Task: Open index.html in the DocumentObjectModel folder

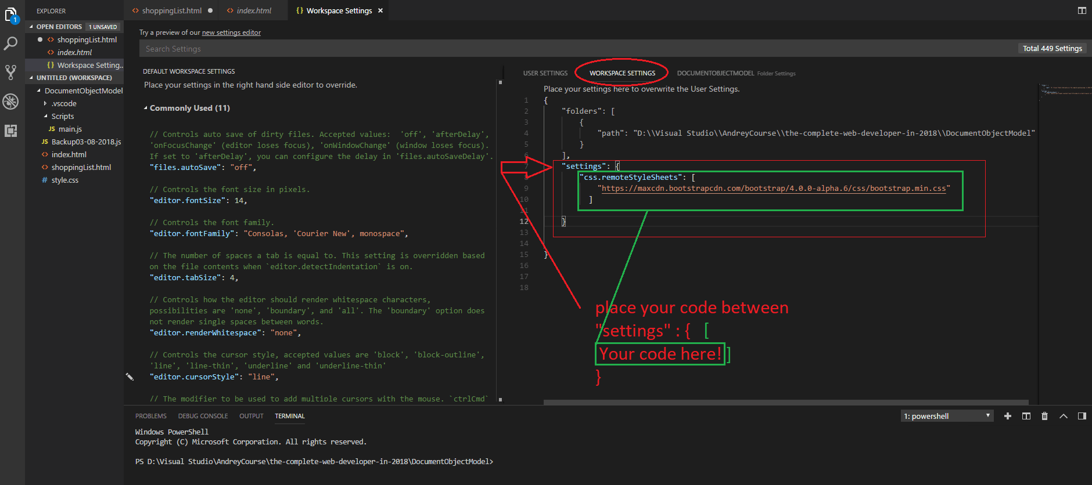Action: click(74, 154)
